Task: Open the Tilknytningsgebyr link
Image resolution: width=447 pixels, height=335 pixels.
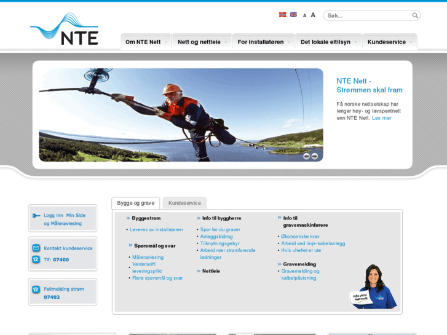Action: (220, 243)
